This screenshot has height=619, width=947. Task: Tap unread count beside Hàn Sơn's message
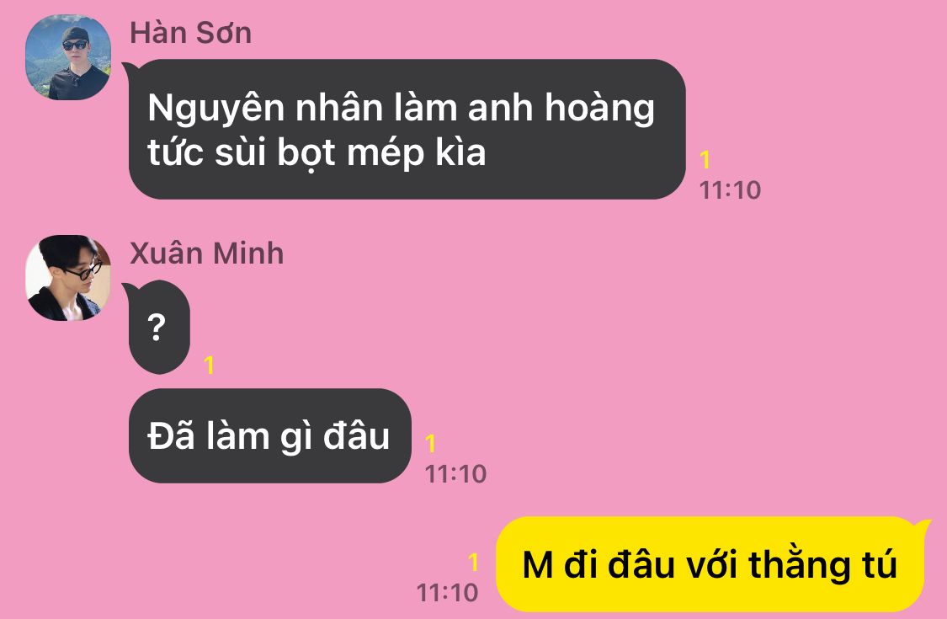click(705, 159)
